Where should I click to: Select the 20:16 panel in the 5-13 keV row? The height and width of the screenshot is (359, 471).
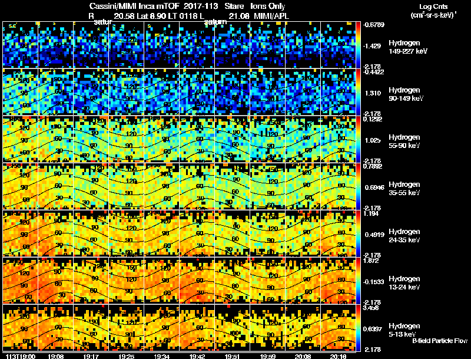338,328
